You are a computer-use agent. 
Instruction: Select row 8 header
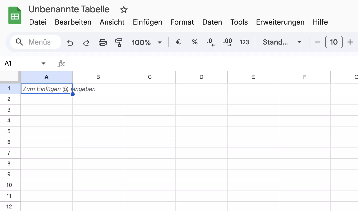[10, 164]
